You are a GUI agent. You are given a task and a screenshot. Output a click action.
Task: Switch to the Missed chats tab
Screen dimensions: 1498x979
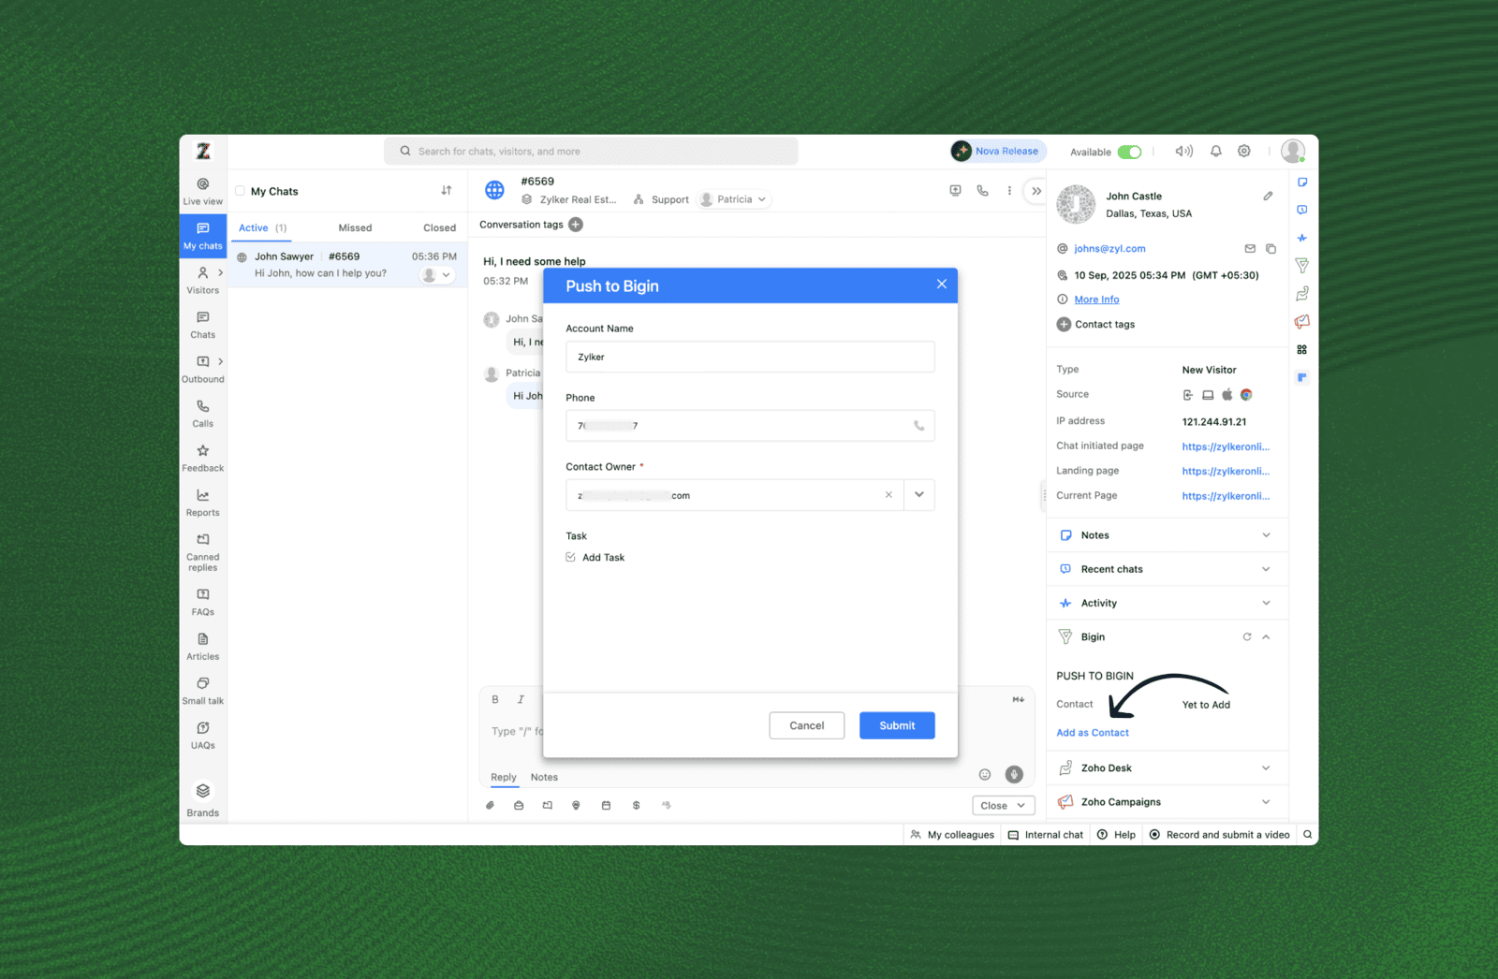click(355, 228)
